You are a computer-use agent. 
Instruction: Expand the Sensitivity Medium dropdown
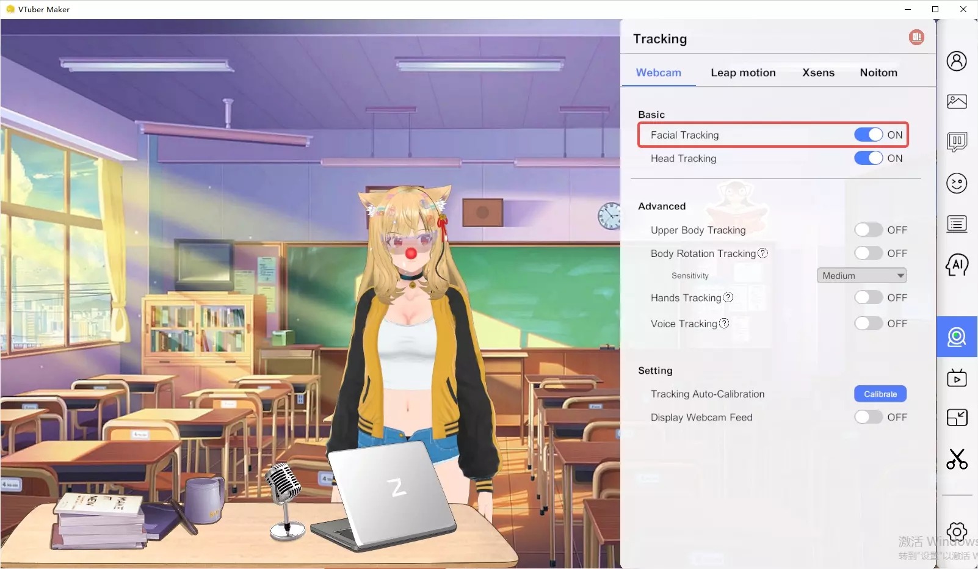tap(861, 275)
